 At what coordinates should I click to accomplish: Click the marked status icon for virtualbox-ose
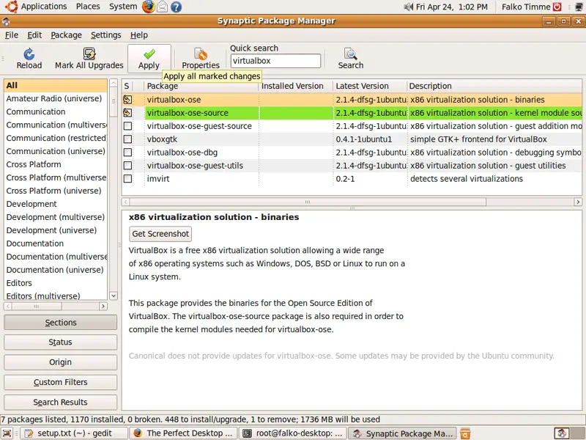[127, 100]
